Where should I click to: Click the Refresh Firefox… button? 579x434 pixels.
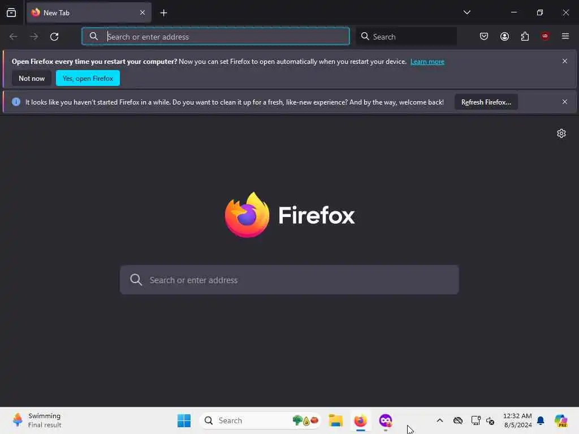click(486, 102)
